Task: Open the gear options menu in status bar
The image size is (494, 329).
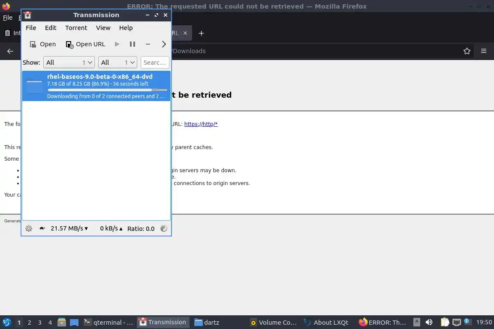Action: point(29,229)
